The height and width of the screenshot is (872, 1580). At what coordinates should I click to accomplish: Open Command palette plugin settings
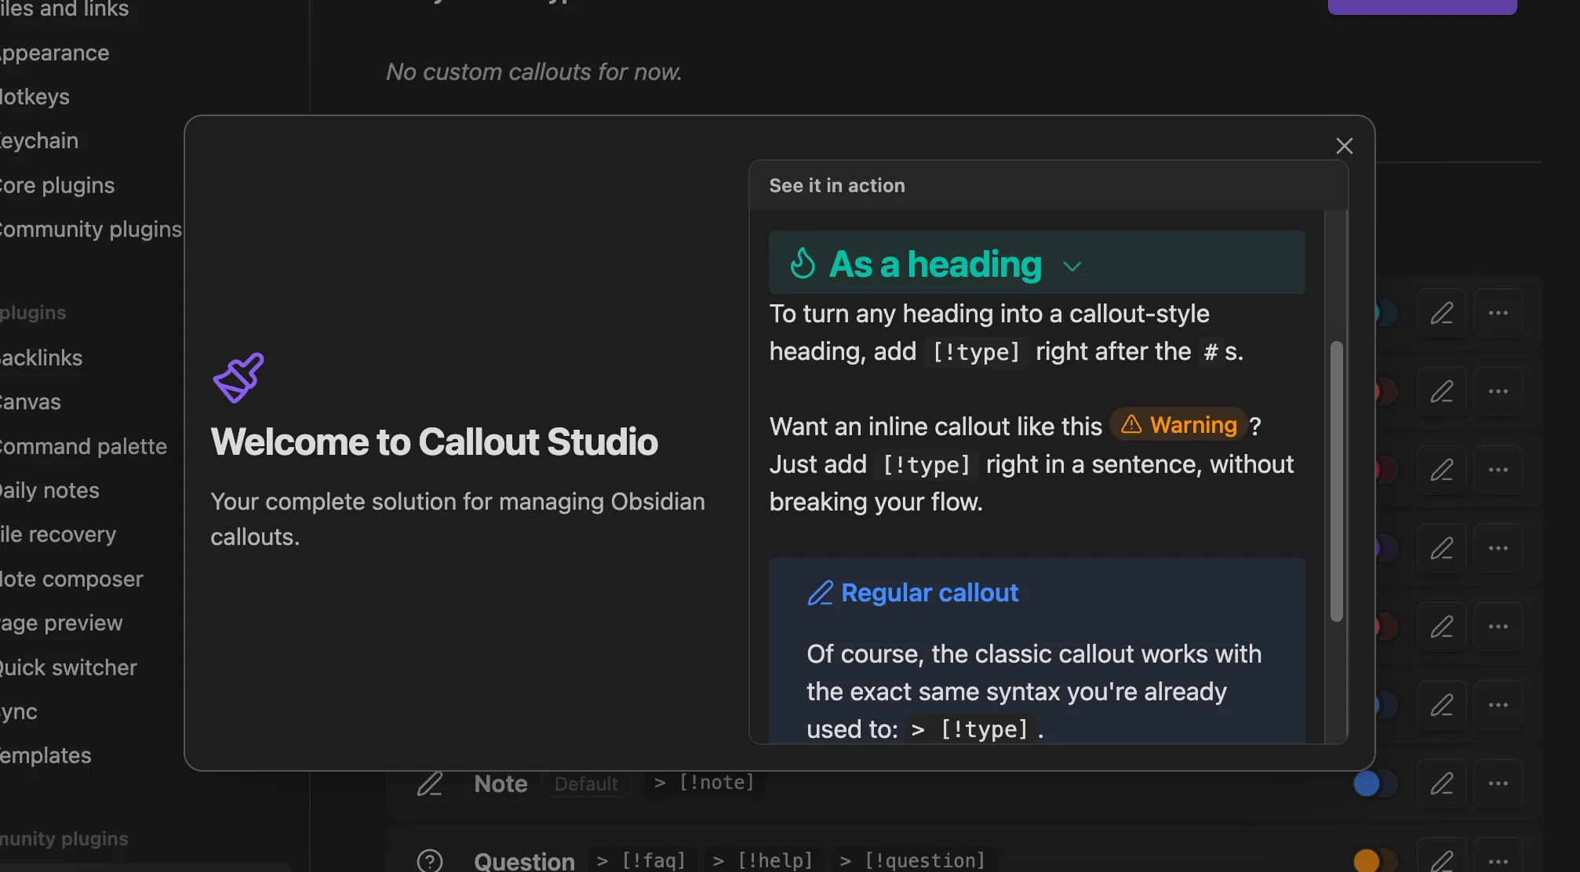[83, 446]
